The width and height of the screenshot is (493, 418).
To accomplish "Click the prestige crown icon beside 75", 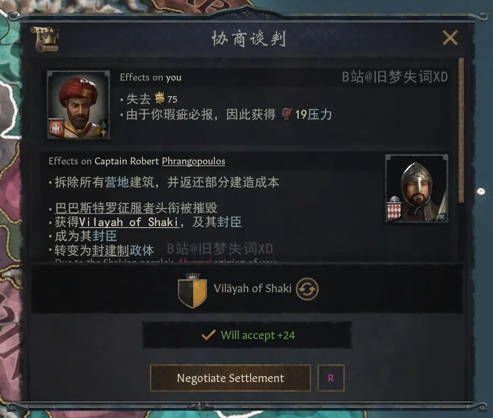I will (x=160, y=98).
